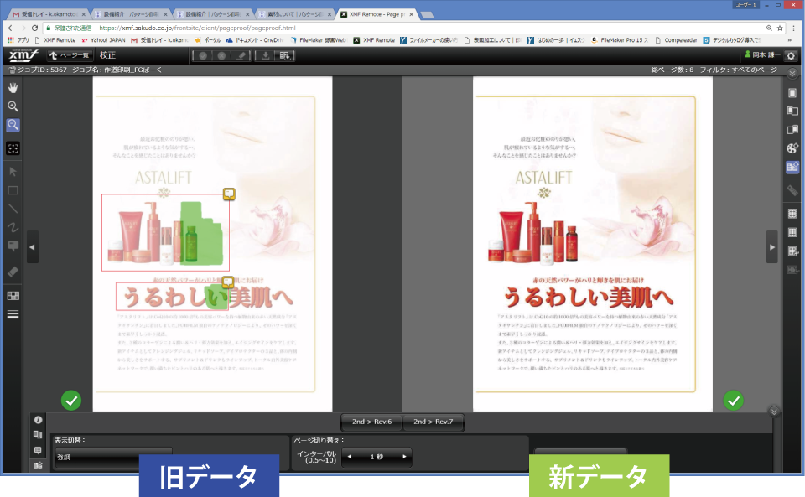805x497 pixels.
Task: Click the download icon in top toolbar
Action: (x=266, y=55)
